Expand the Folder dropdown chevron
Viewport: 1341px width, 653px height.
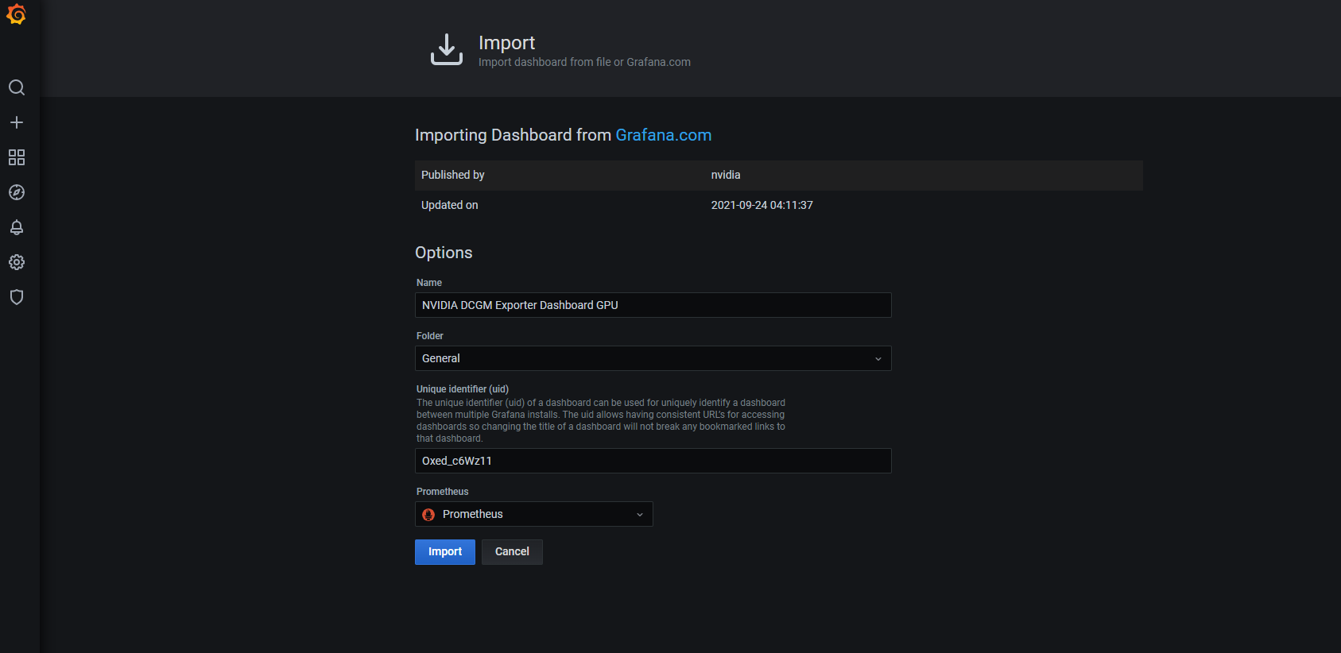(x=878, y=359)
